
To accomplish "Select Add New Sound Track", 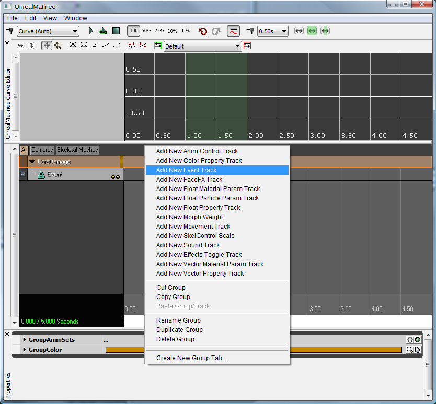I will pyautogui.click(x=217, y=245).
